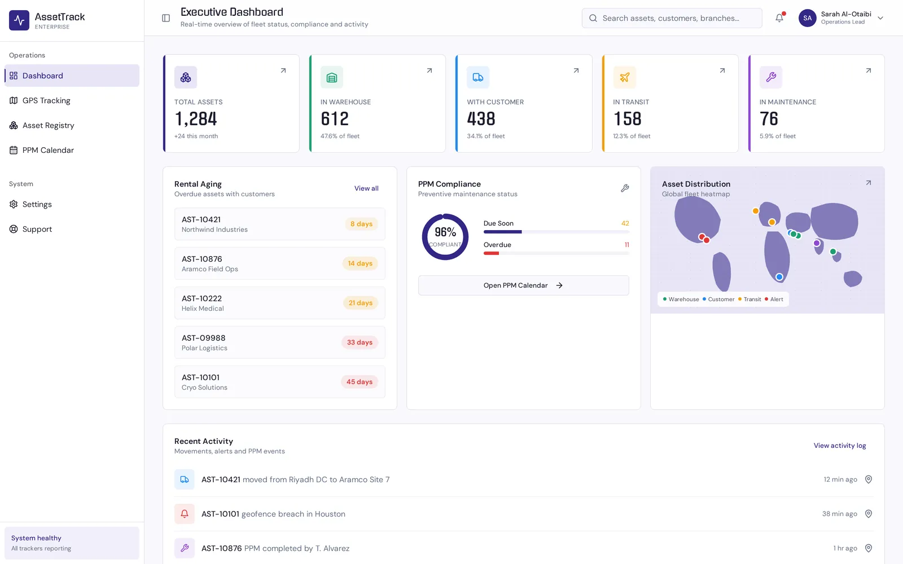Click the wrench icon in PPM Compliance header
This screenshot has width=903, height=564.
[625, 188]
